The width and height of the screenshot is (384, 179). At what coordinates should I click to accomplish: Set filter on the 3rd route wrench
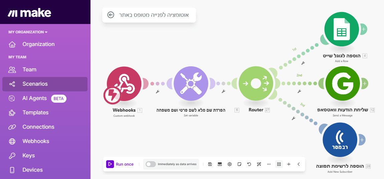click(294, 119)
